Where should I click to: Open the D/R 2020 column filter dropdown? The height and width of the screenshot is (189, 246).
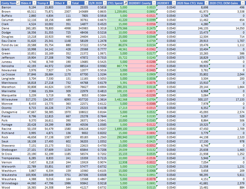105,3
